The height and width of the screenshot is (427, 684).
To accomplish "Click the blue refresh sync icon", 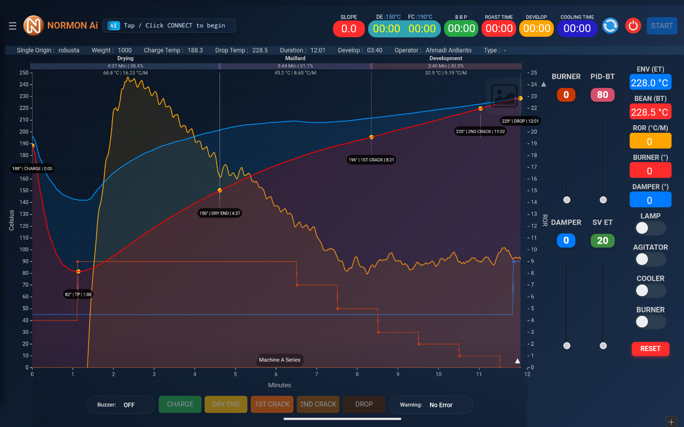I will tap(610, 26).
